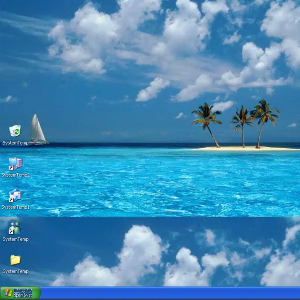Click the SystemTemp label under yellow folder
Viewport: 300px width, 300px height.
coord(16,272)
